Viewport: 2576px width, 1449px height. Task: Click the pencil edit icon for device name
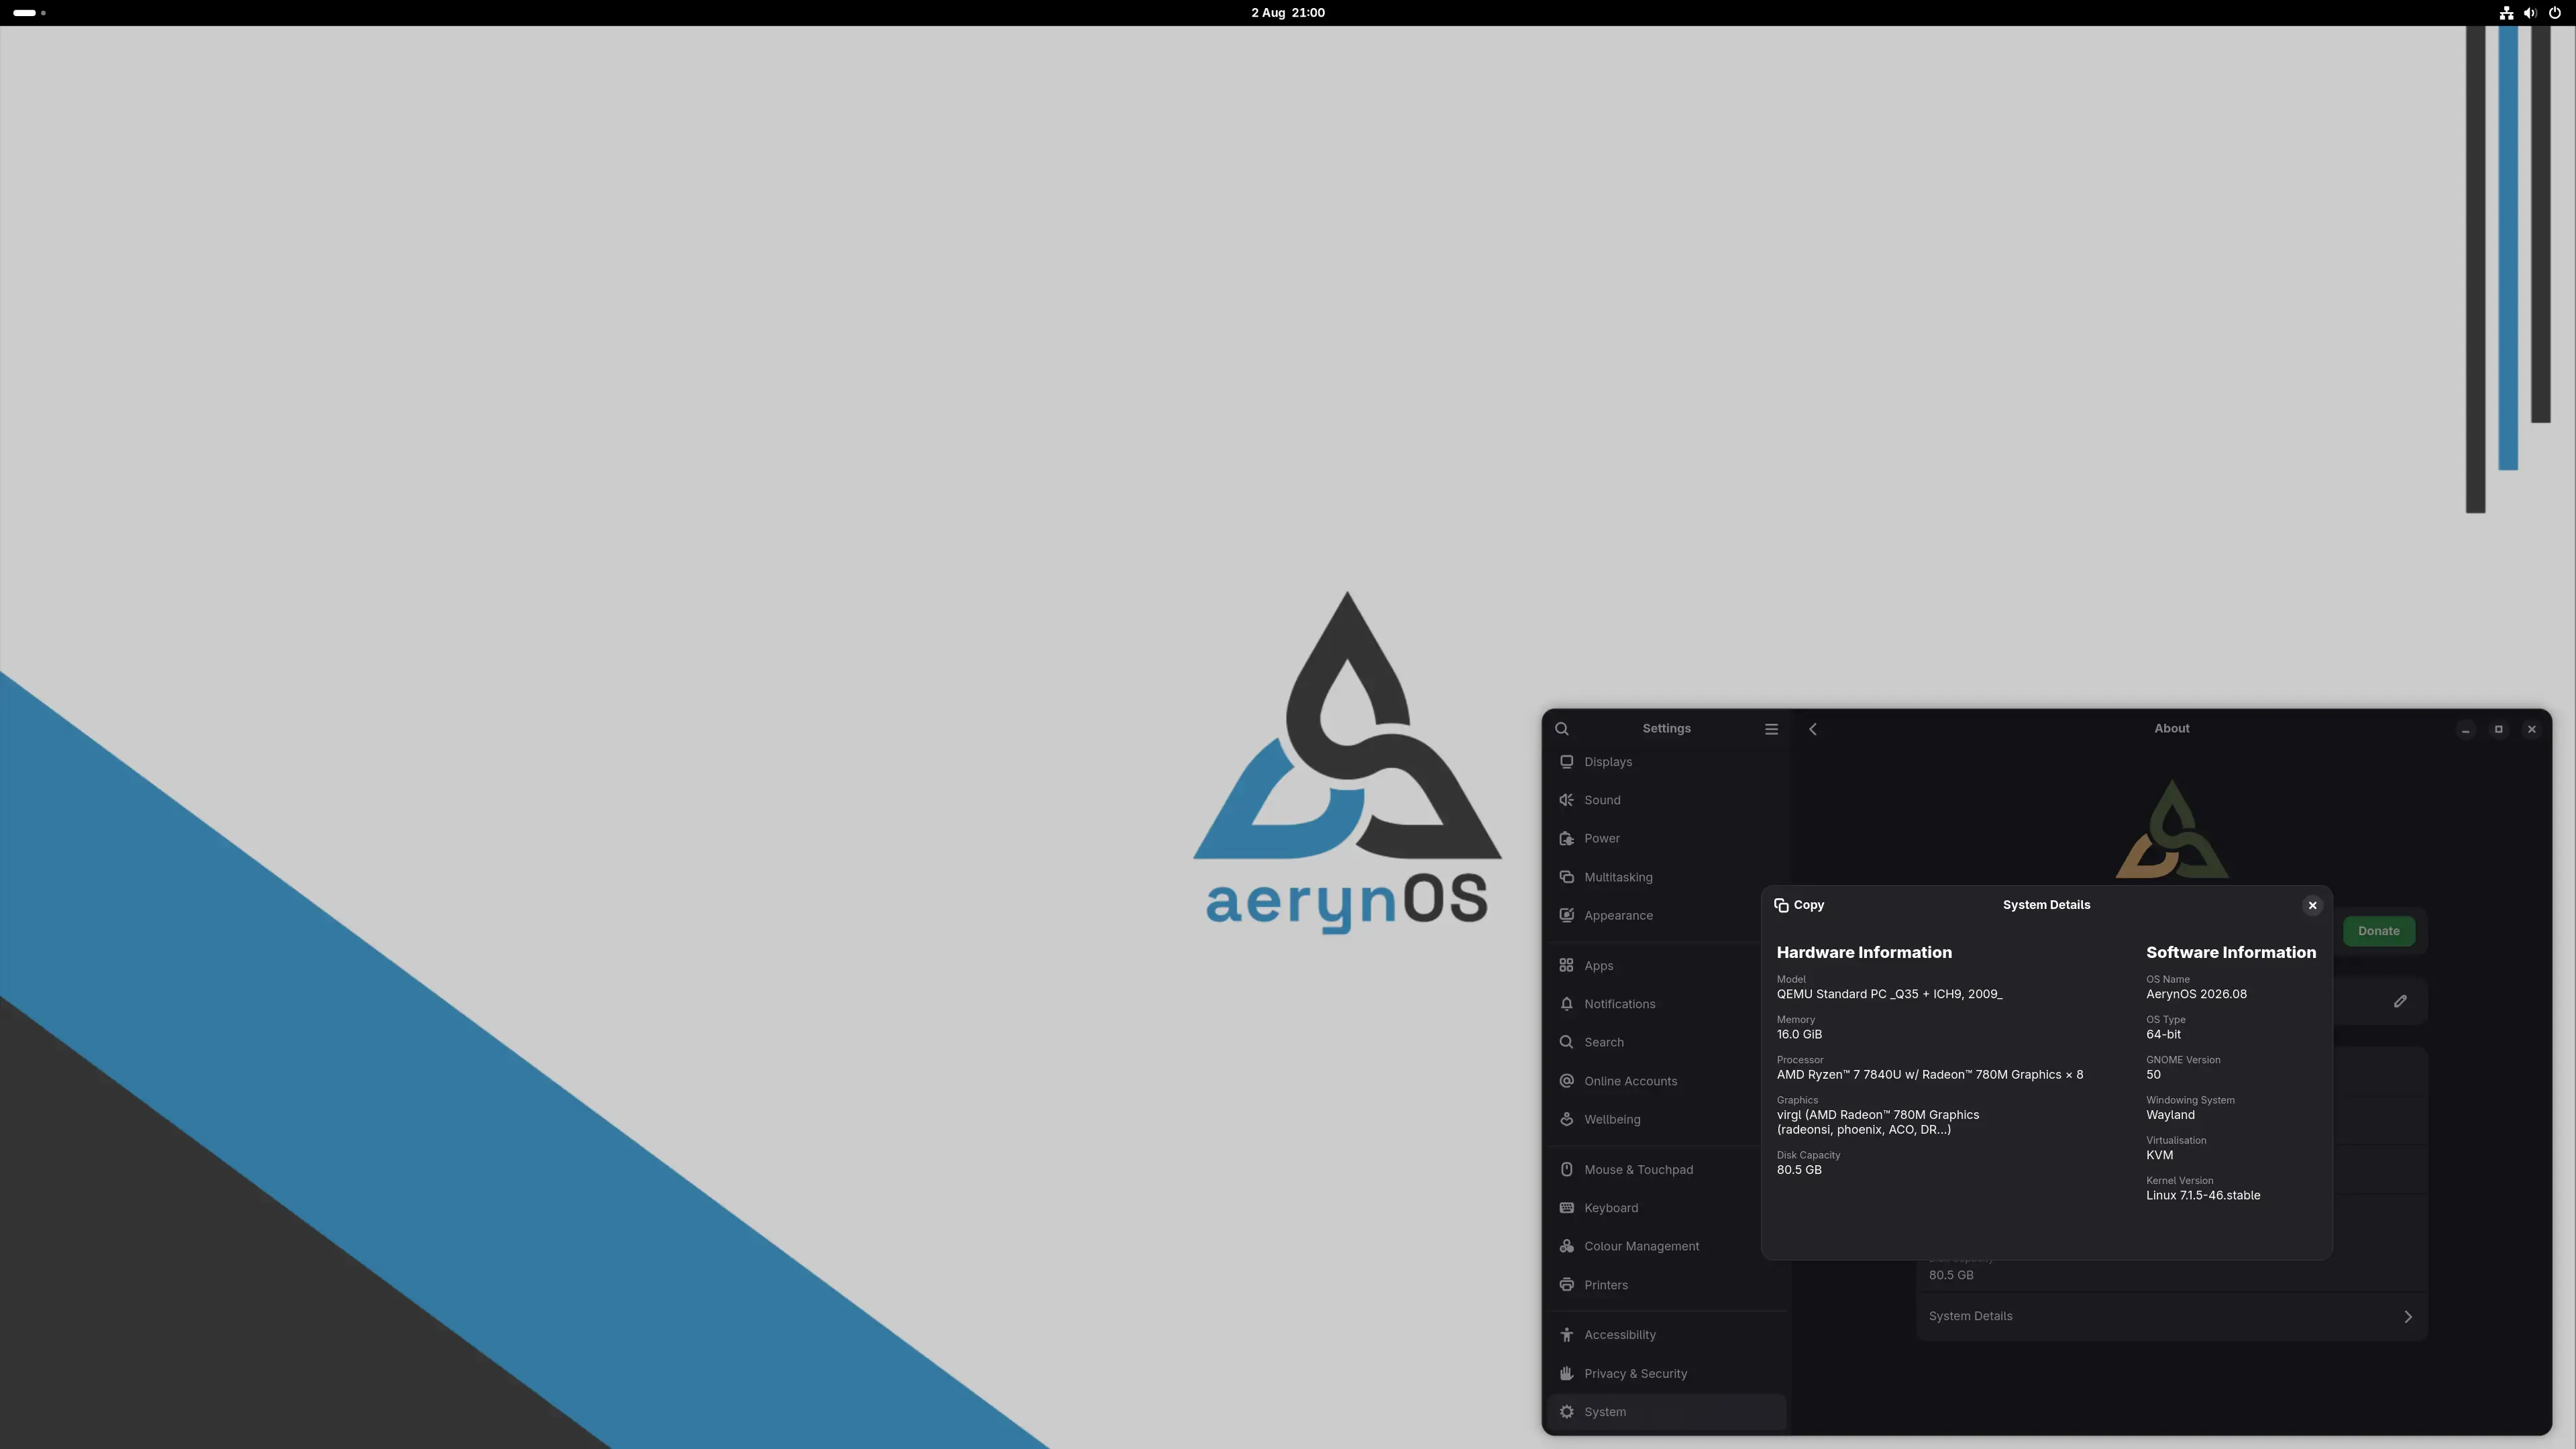pos(2400,1001)
